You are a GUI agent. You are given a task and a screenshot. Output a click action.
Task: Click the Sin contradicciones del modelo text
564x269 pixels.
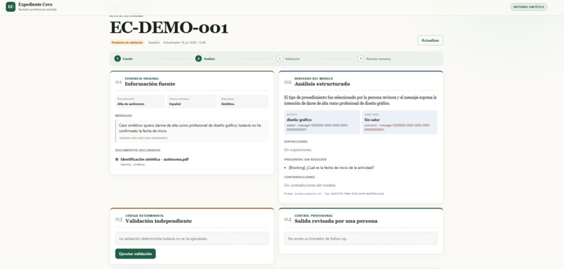(x=310, y=185)
